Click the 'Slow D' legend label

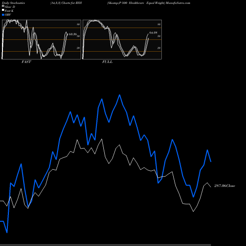(10, 7)
